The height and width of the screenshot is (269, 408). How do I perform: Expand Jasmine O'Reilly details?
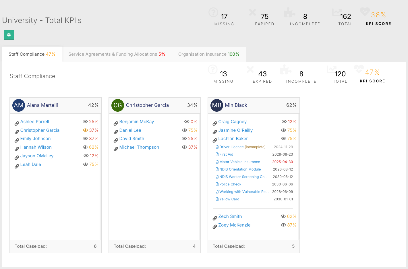(x=235, y=130)
